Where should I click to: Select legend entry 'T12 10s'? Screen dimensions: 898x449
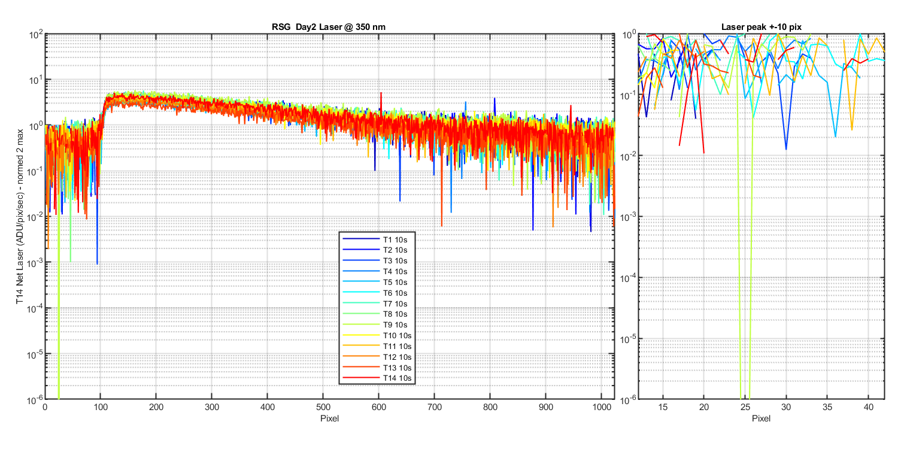378,357
